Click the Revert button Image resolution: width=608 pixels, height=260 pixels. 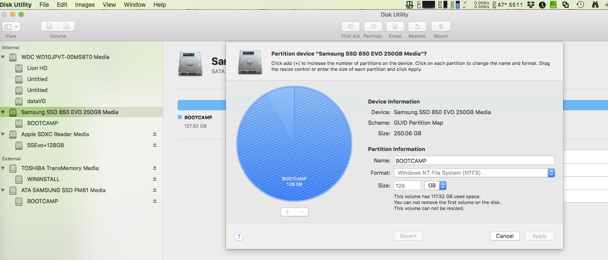[x=408, y=236]
